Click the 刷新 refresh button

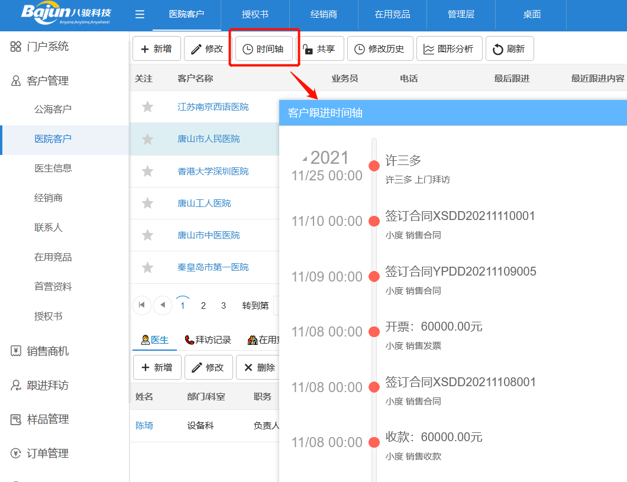pos(509,49)
